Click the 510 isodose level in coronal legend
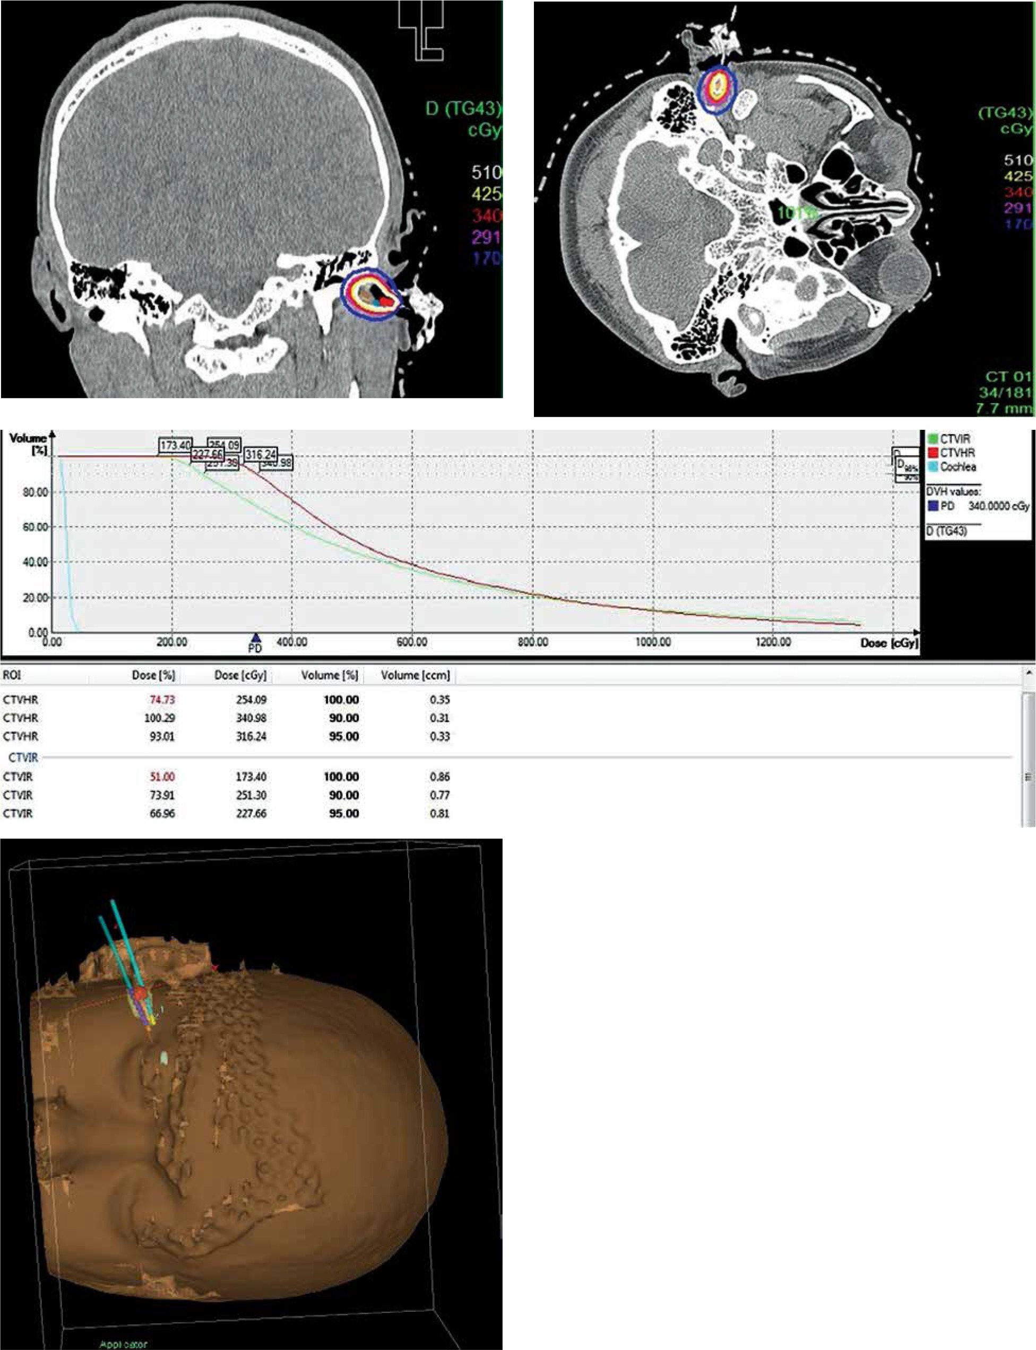This screenshot has width=1036, height=1350. [x=487, y=172]
